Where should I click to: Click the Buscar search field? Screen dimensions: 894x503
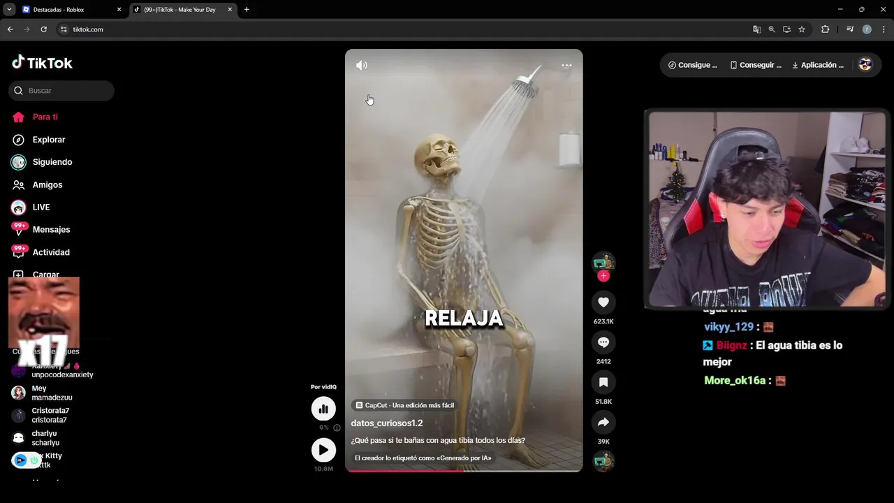pyautogui.click(x=61, y=91)
